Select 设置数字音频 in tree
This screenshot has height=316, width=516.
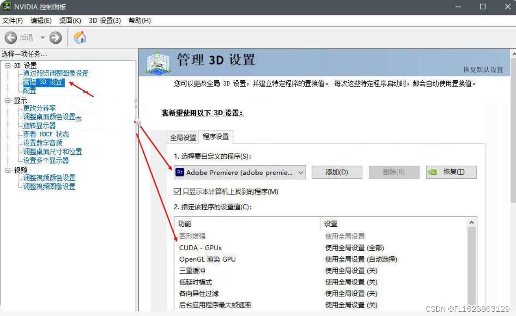42,143
